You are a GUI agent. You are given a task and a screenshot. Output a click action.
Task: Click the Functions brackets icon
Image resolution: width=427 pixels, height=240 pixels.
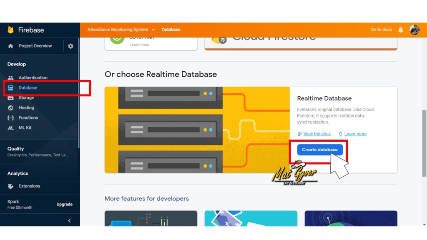point(11,118)
